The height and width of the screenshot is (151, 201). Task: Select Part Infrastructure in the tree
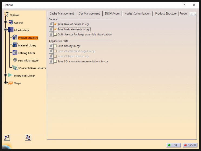pyautogui.click(x=28, y=61)
